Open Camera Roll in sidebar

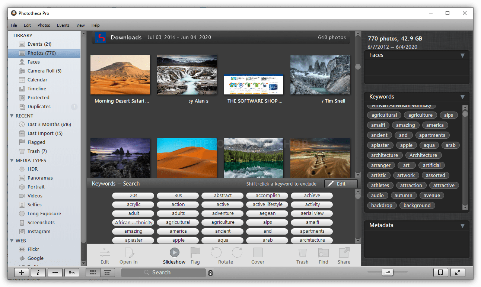(44, 71)
